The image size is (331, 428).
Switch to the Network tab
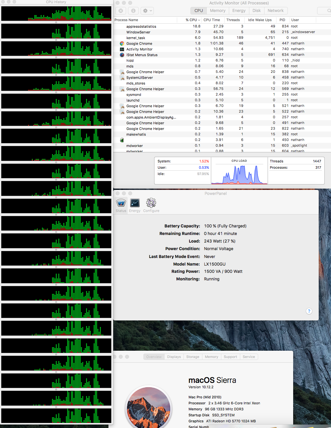point(276,11)
